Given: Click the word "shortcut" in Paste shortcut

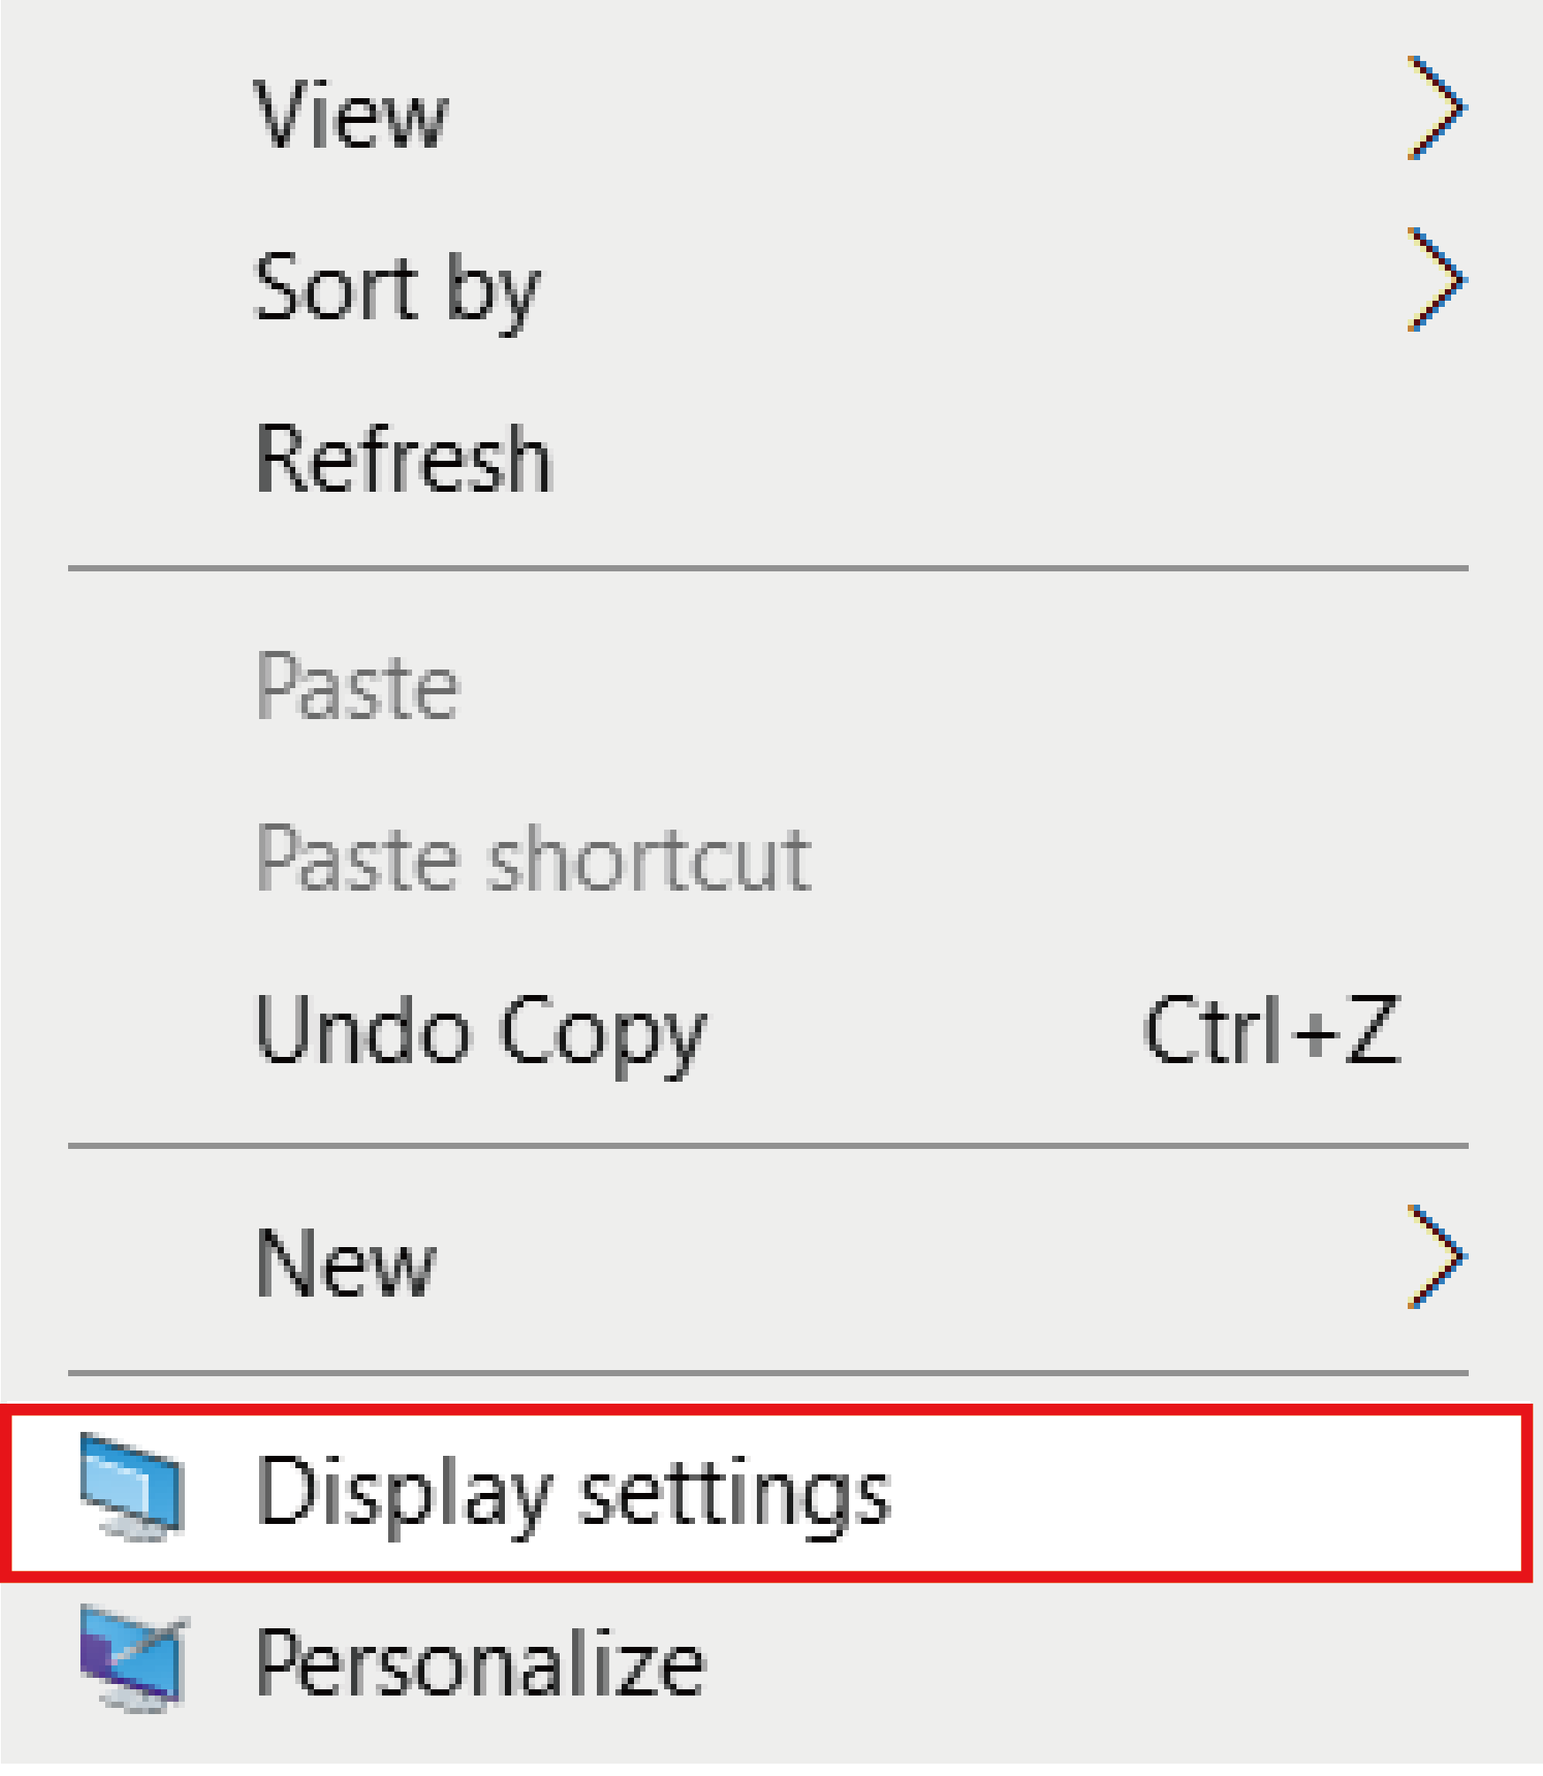Looking at the screenshot, I should 650,859.
